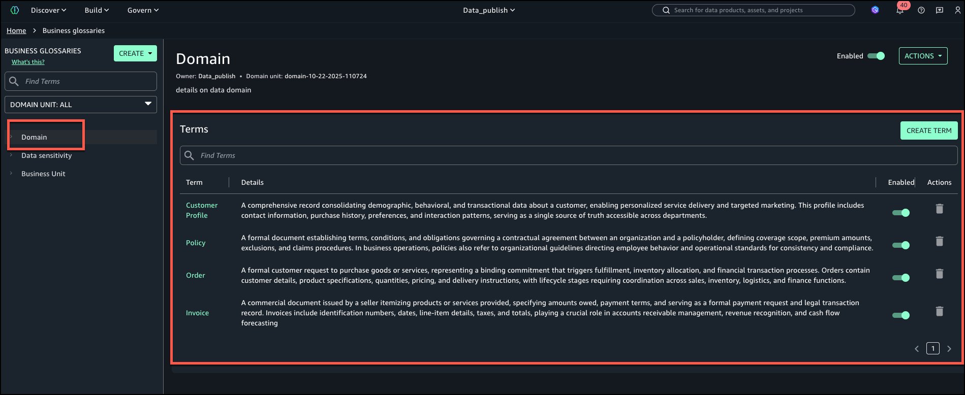Click the CREATE TERM button
Viewport: 965px width, 395px height.
coord(929,130)
